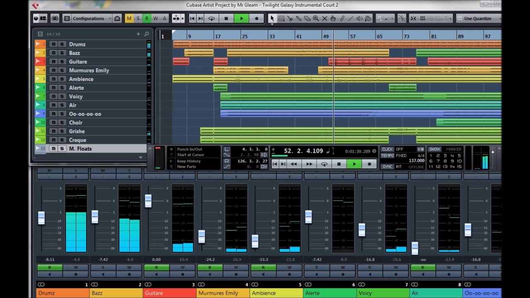Select the Glue tool

pyautogui.click(x=299, y=18)
